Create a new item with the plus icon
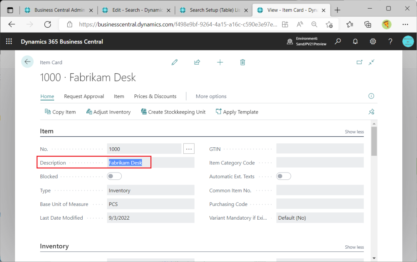The image size is (417, 262). click(x=220, y=62)
